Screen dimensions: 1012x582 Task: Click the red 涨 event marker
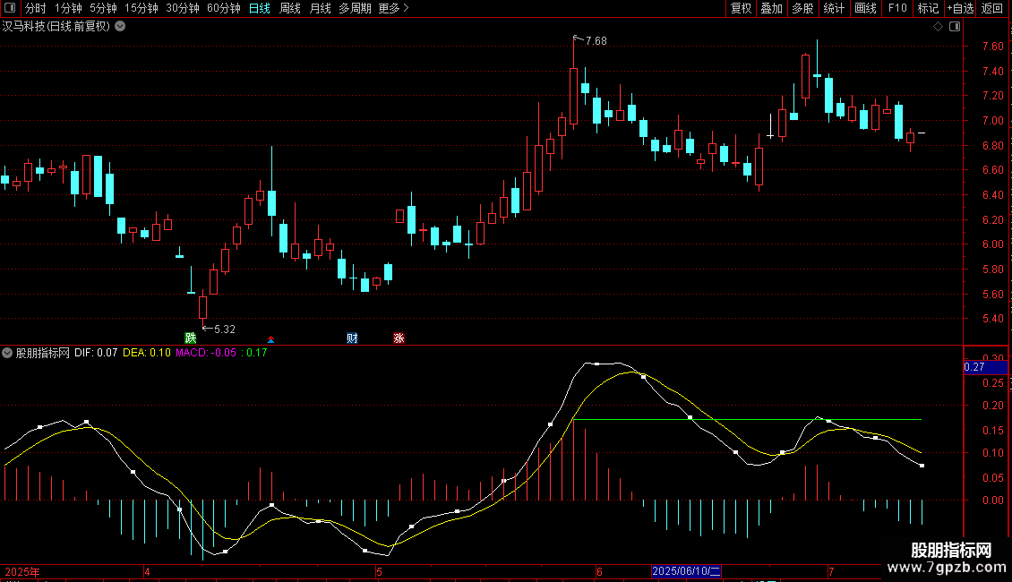pyautogui.click(x=399, y=338)
